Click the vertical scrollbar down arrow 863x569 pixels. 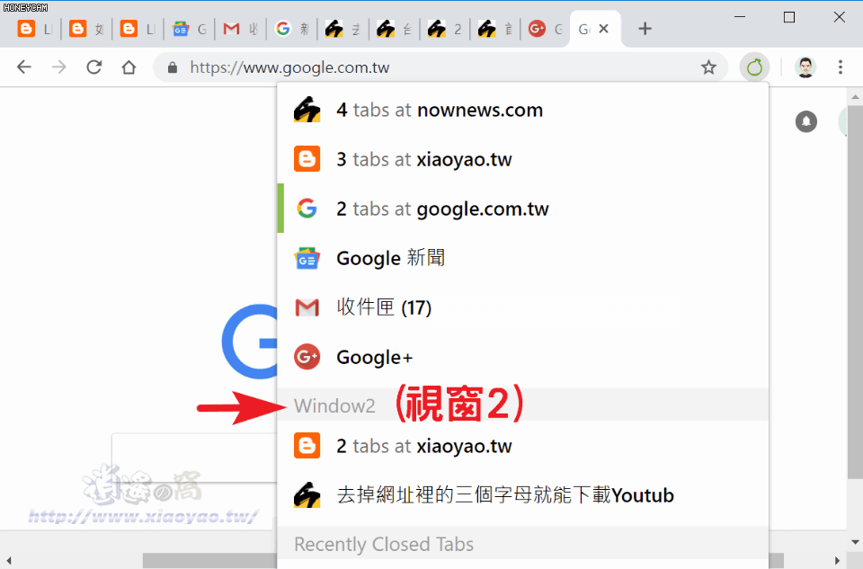854,543
